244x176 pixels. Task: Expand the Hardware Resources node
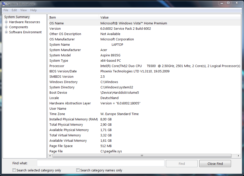click(x=6, y=22)
